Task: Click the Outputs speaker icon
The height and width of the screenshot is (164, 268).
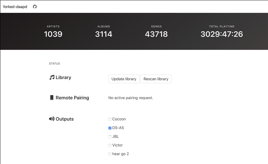Action: (x=52, y=119)
